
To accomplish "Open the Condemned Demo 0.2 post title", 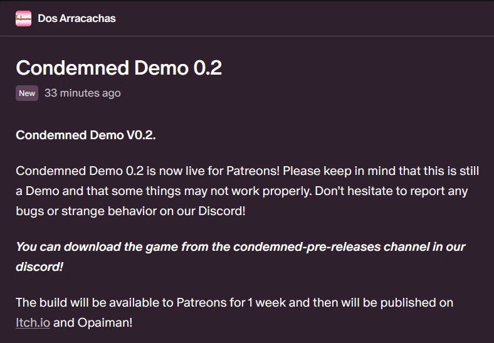I will click(118, 68).
